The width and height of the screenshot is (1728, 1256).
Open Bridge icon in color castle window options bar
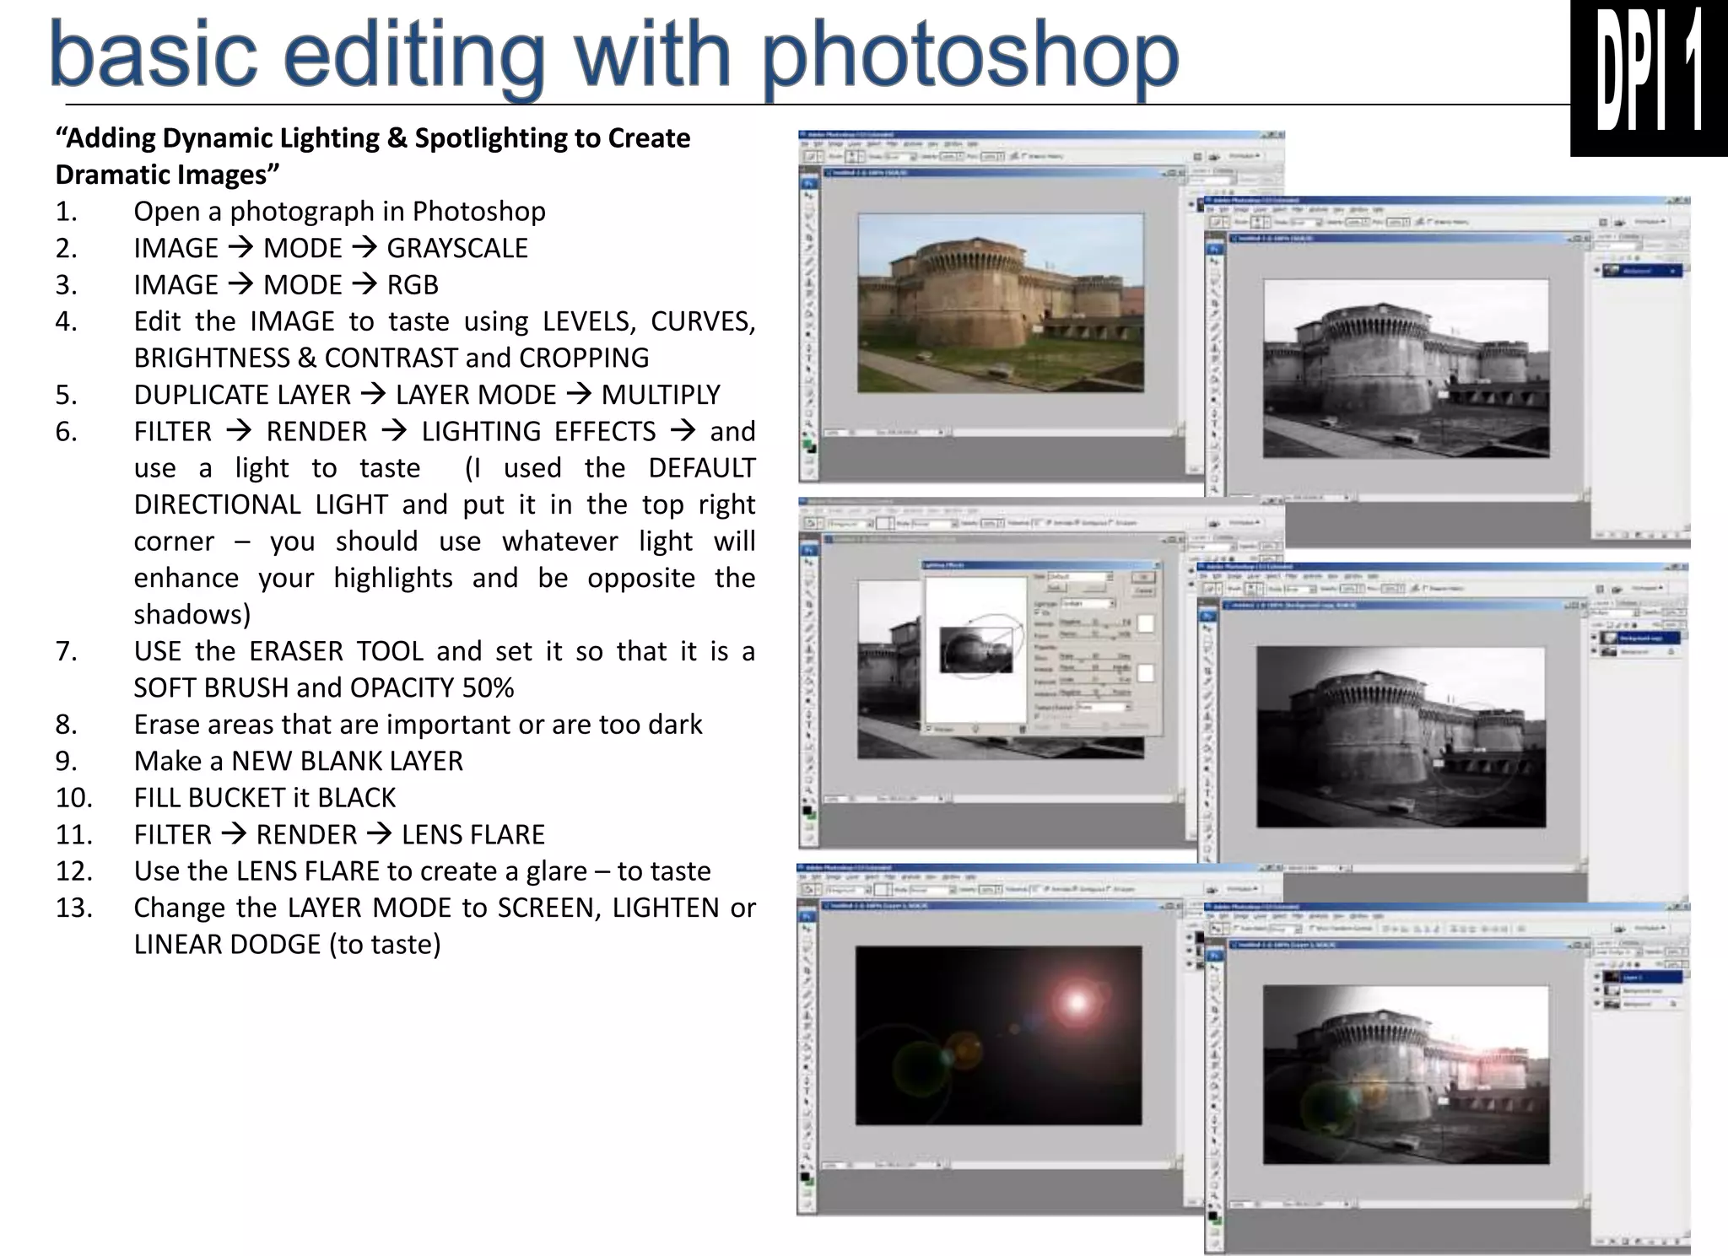click(x=1214, y=157)
